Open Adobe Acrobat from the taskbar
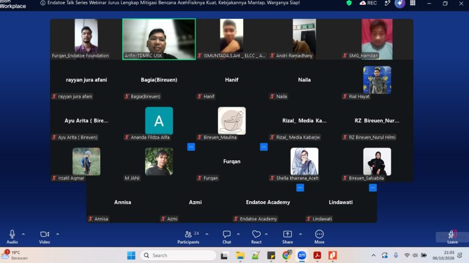Image resolution: width=469 pixels, height=263 pixels. pyautogui.click(x=317, y=255)
